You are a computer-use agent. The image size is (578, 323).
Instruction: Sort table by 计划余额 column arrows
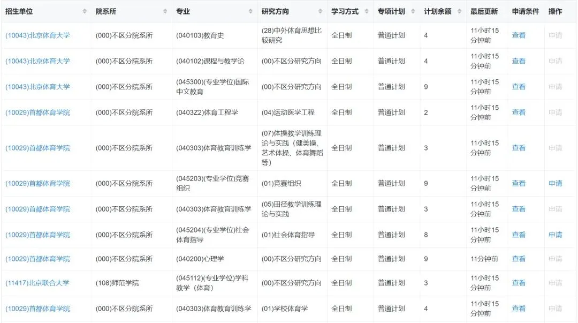[x=459, y=11]
